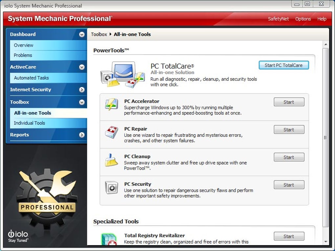Click the Total Registry Revitalizer icon

click(109, 240)
